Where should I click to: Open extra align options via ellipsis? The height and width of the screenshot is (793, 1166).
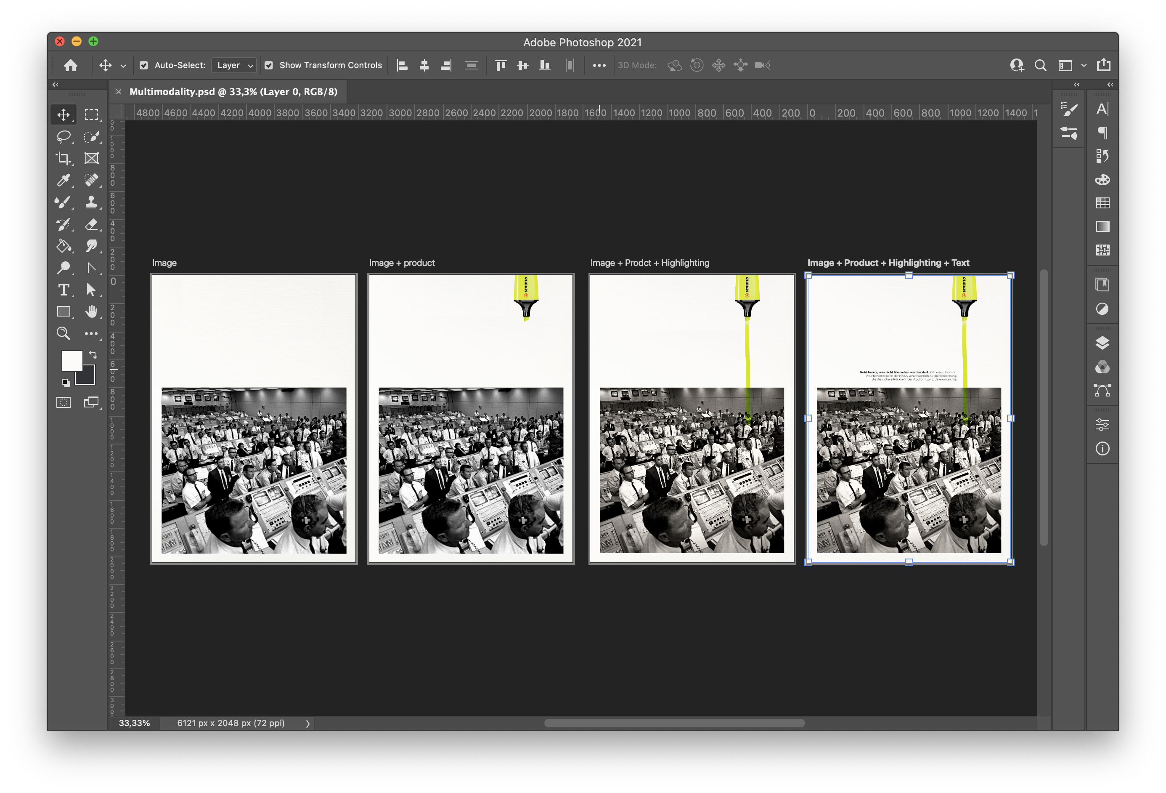(x=599, y=65)
